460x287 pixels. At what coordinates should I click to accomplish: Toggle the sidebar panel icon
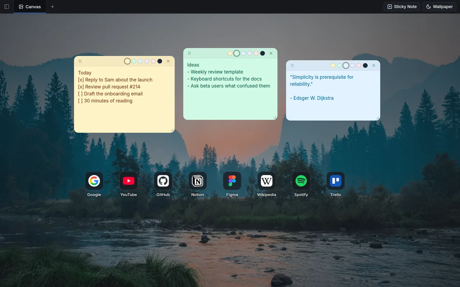(x=6, y=6)
